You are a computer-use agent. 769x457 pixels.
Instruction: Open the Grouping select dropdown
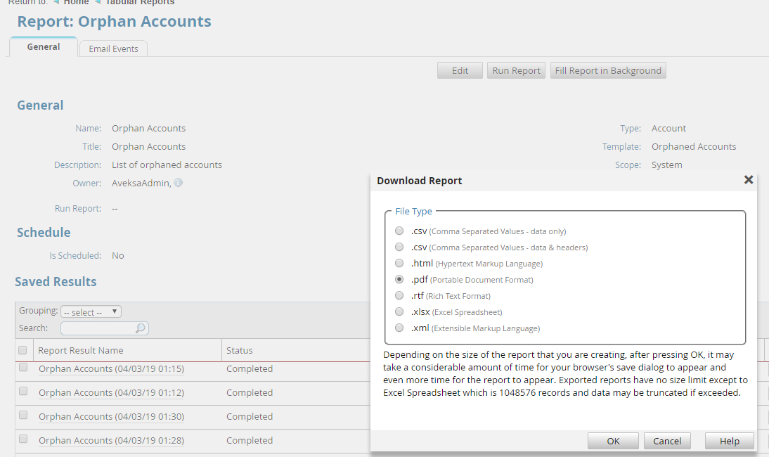click(x=91, y=311)
